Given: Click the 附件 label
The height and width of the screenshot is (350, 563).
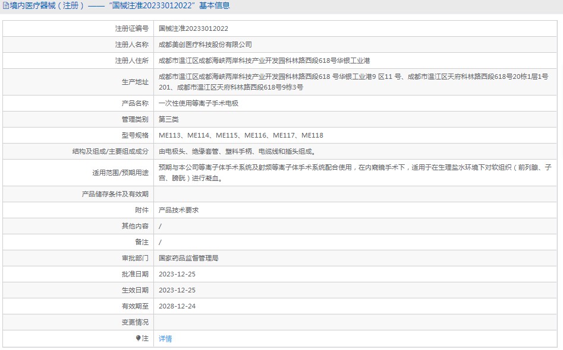Looking at the screenshot, I should (x=142, y=210).
